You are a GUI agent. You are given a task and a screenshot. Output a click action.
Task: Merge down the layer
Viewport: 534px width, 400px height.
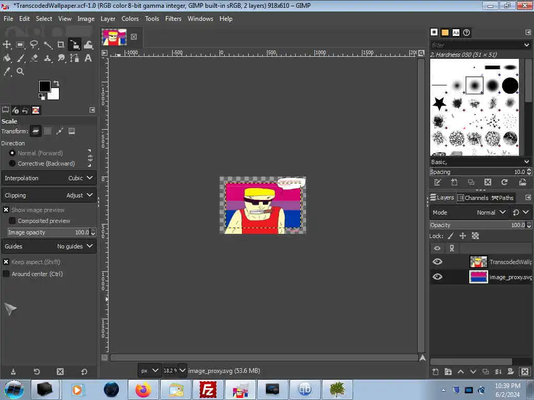click(x=498, y=372)
